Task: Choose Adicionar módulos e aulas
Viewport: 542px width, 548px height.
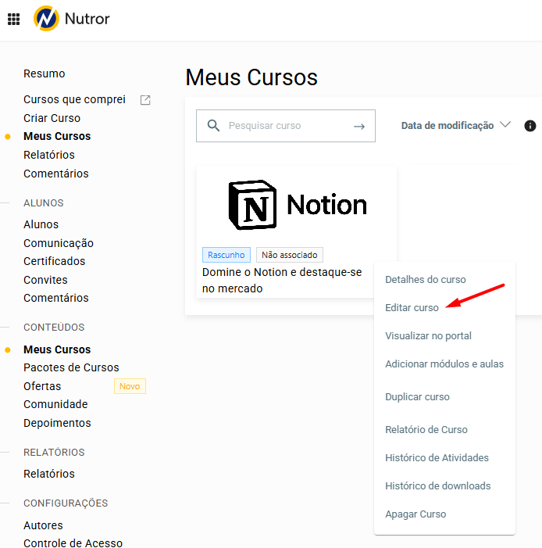Action: (444, 364)
